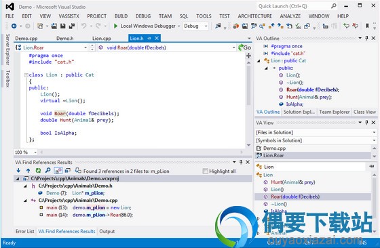Switch to the Lion.cpp editor tab
This screenshot has height=248, width=380.
coord(102,38)
